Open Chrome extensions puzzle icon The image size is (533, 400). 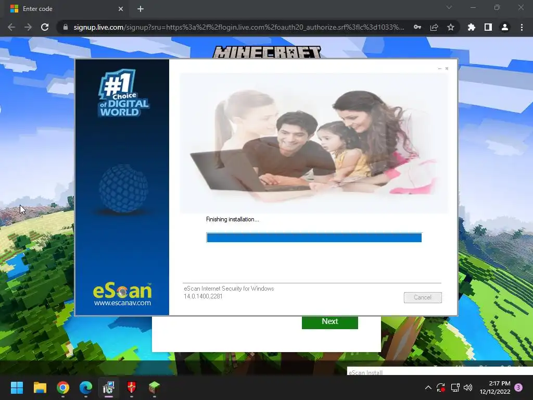(x=472, y=27)
